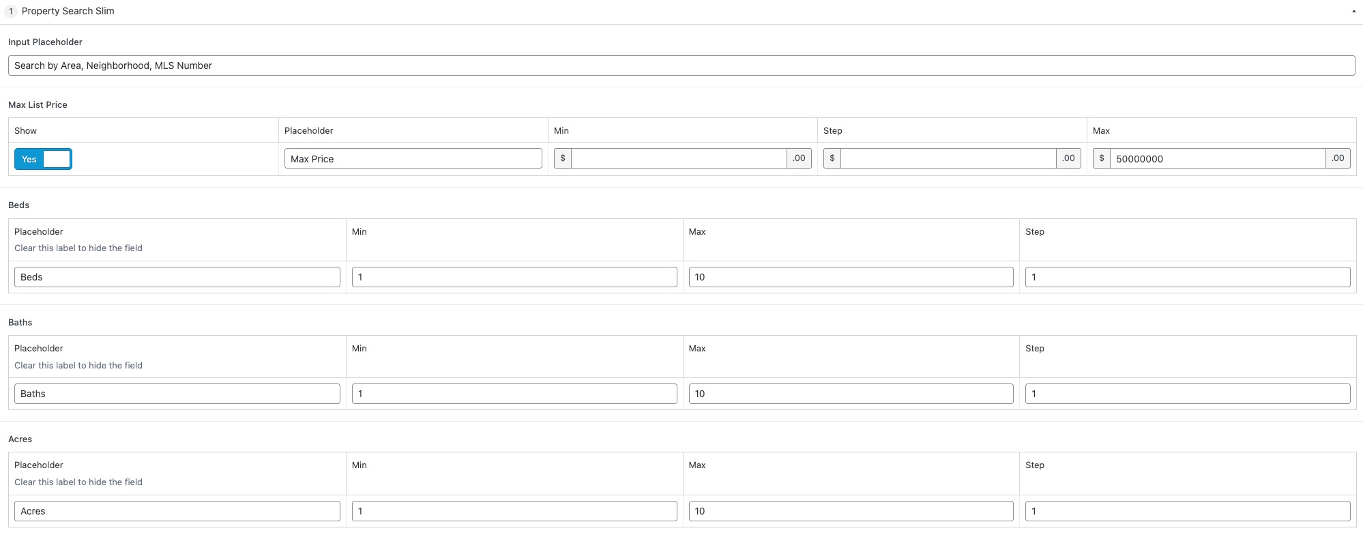The image size is (1363, 537).
Task: Collapse the Property Search Slim panel arrow
Action: click(1353, 11)
